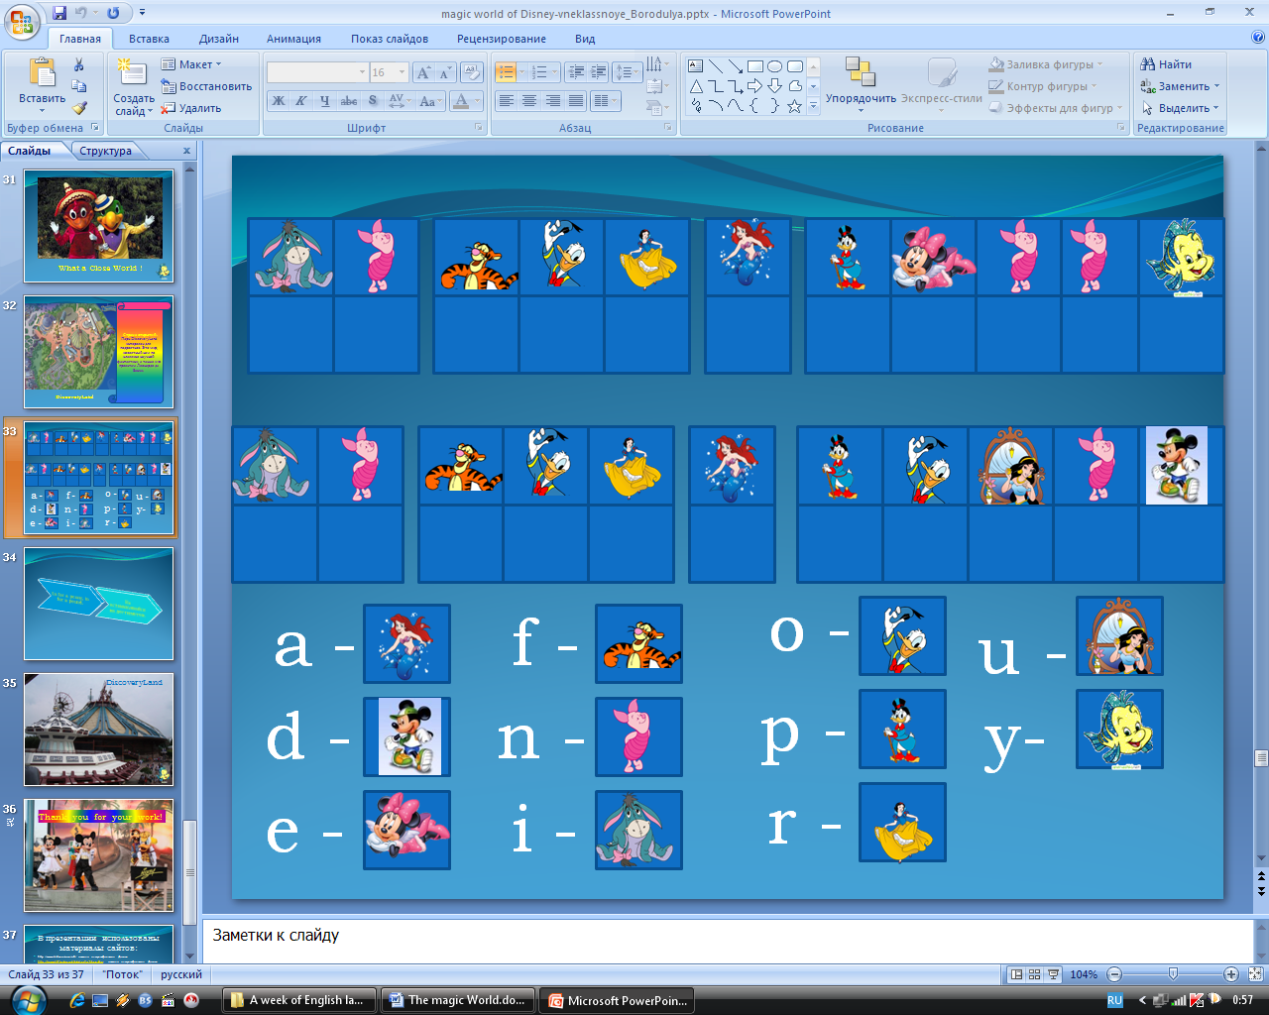Click the Cut scissors icon

click(x=78, y=64)
